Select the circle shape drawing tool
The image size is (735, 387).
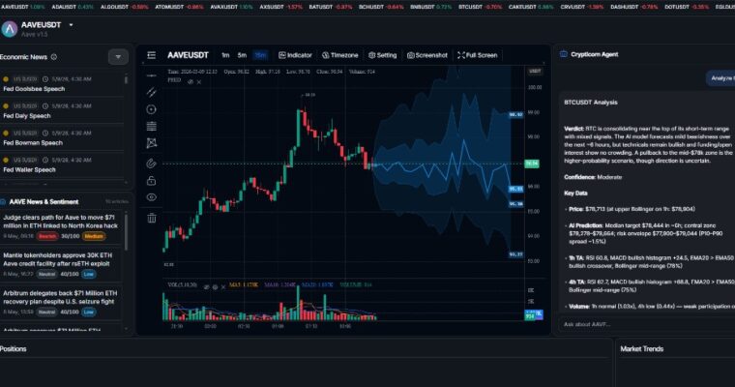pos(152,109)
